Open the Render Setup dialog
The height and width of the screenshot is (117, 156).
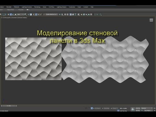click(82, 14)
